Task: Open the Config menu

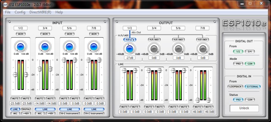Action: tap(20, 12)
